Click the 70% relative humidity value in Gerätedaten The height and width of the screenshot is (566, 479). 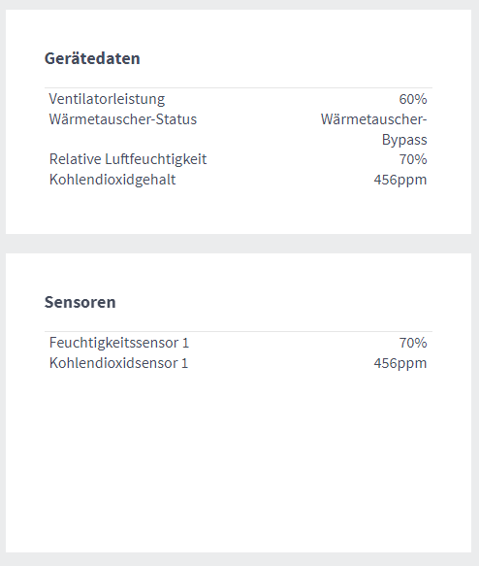413,159
